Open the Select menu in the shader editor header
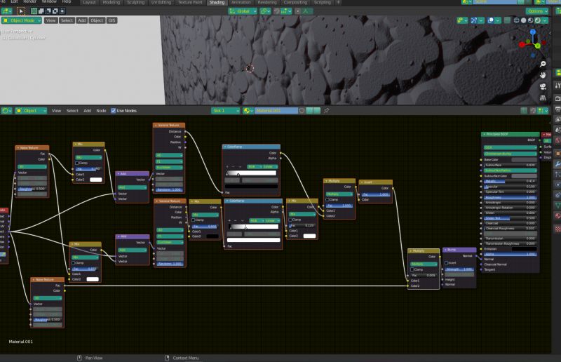561x362 pixels. tap(72, 111)
